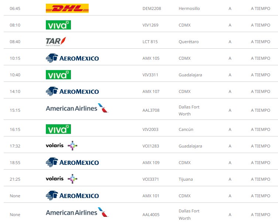Click the Aeromexico logo on the 18:55 row
The image size is (278, 222).
point(72,162)
